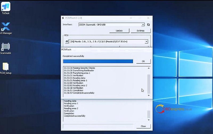The image size is (213, 134).
Task: Open the VX Manager desktop icon
Action: tap(6, 28)
